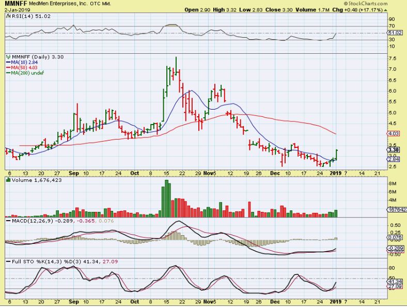Click the RSI(14) 51.02 indicator label
This screenshot has width=407, height=307.
[32, 16]
